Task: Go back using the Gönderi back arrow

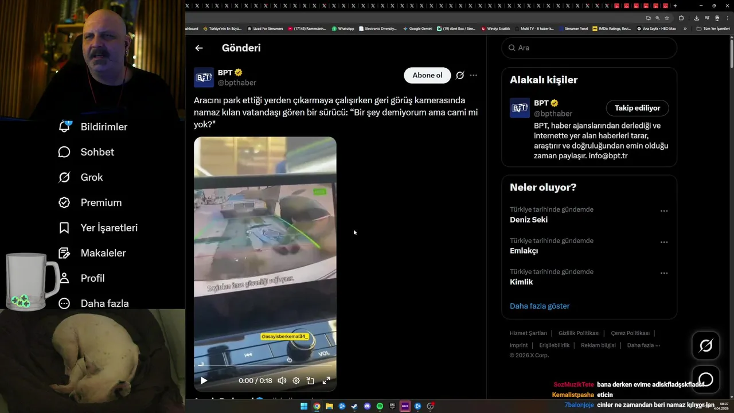Action: [199, 48]
